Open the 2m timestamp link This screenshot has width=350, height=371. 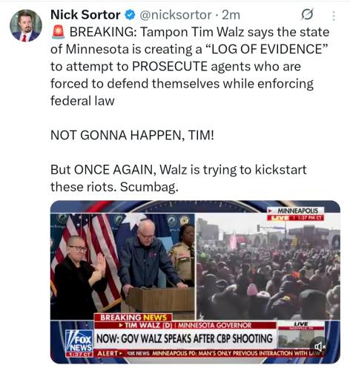[231, 15]
